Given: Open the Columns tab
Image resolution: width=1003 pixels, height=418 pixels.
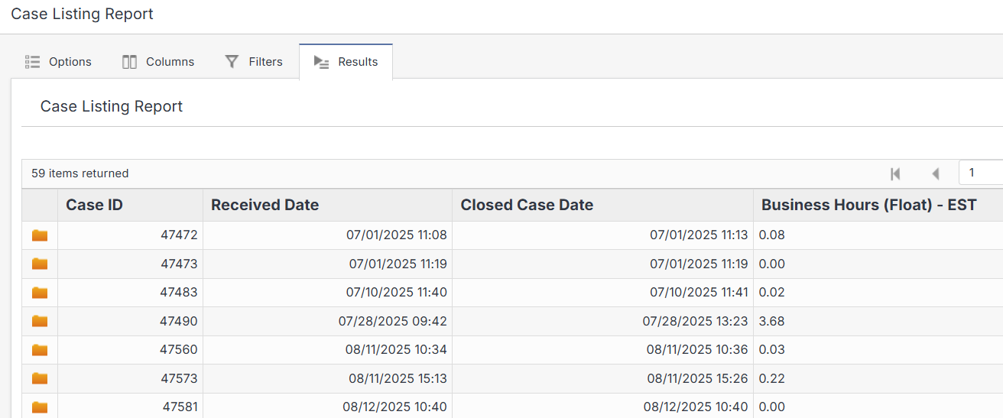Looking at the screenshot, I should point(158,62).
